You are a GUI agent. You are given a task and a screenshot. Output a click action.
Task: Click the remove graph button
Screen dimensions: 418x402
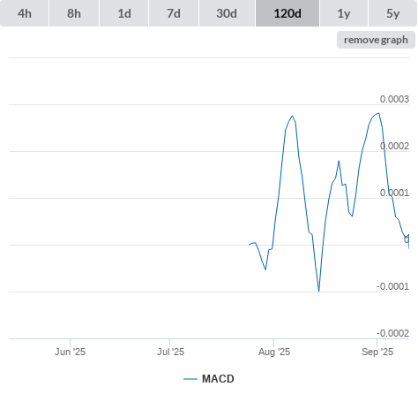pos(376,40)
